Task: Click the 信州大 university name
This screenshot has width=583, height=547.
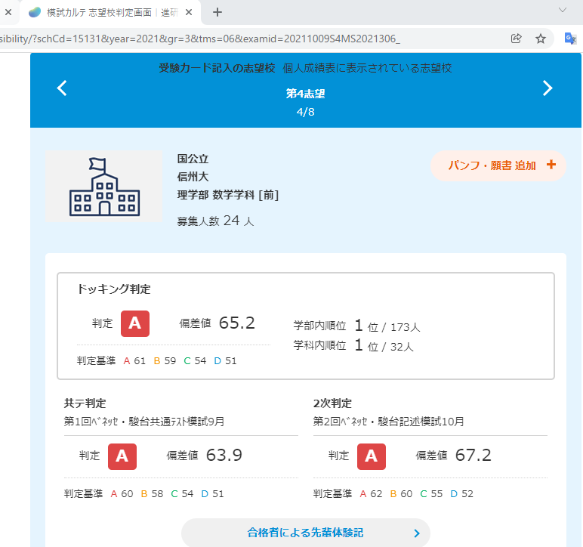Action: 193,177
